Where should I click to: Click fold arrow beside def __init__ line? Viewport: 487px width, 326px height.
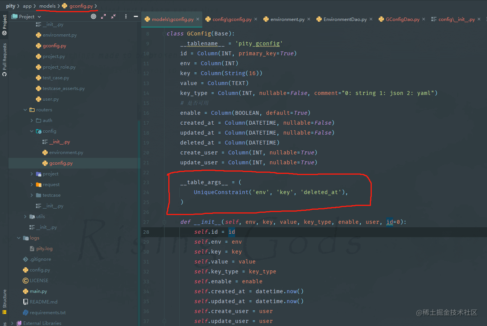tap(165, 222)
